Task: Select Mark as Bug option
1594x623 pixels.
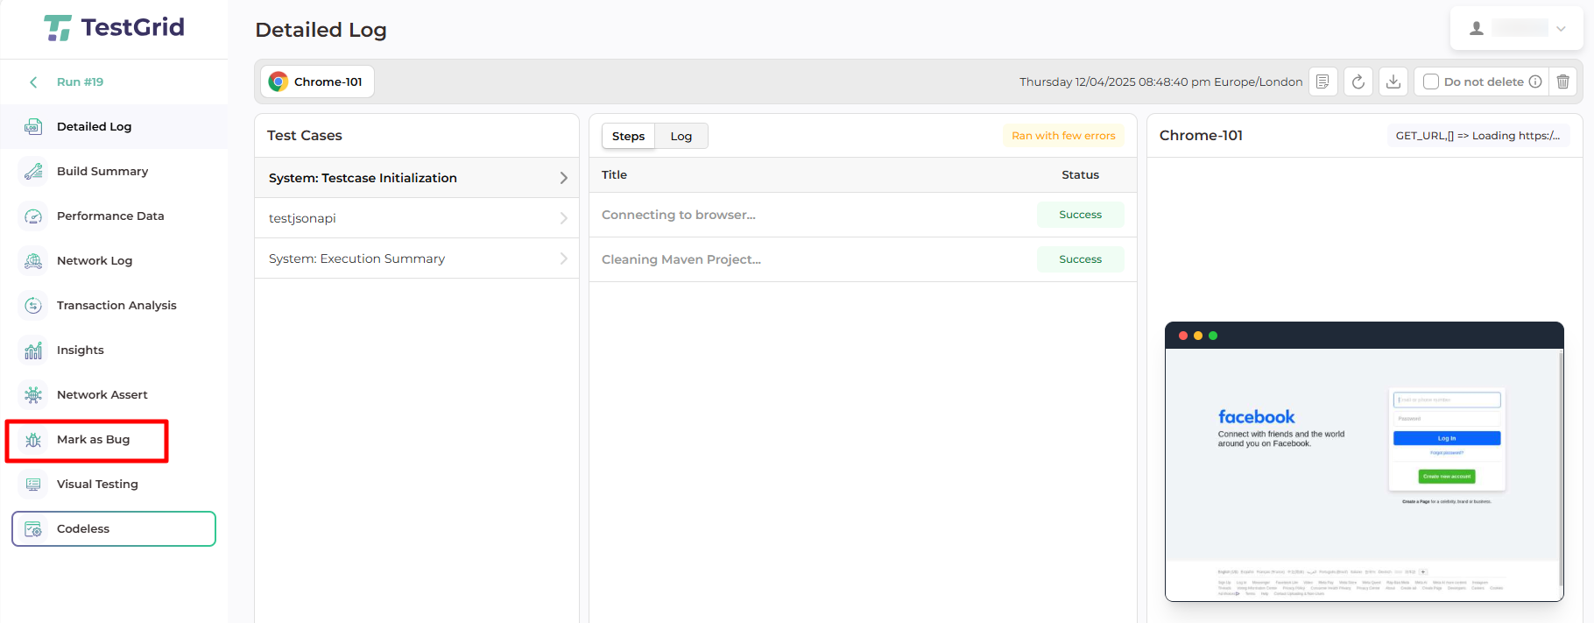Action: (93, 439)
